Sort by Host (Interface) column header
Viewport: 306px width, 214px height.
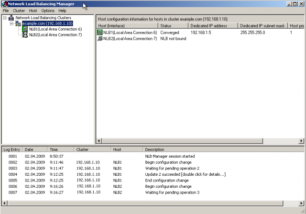coord(127,26)
